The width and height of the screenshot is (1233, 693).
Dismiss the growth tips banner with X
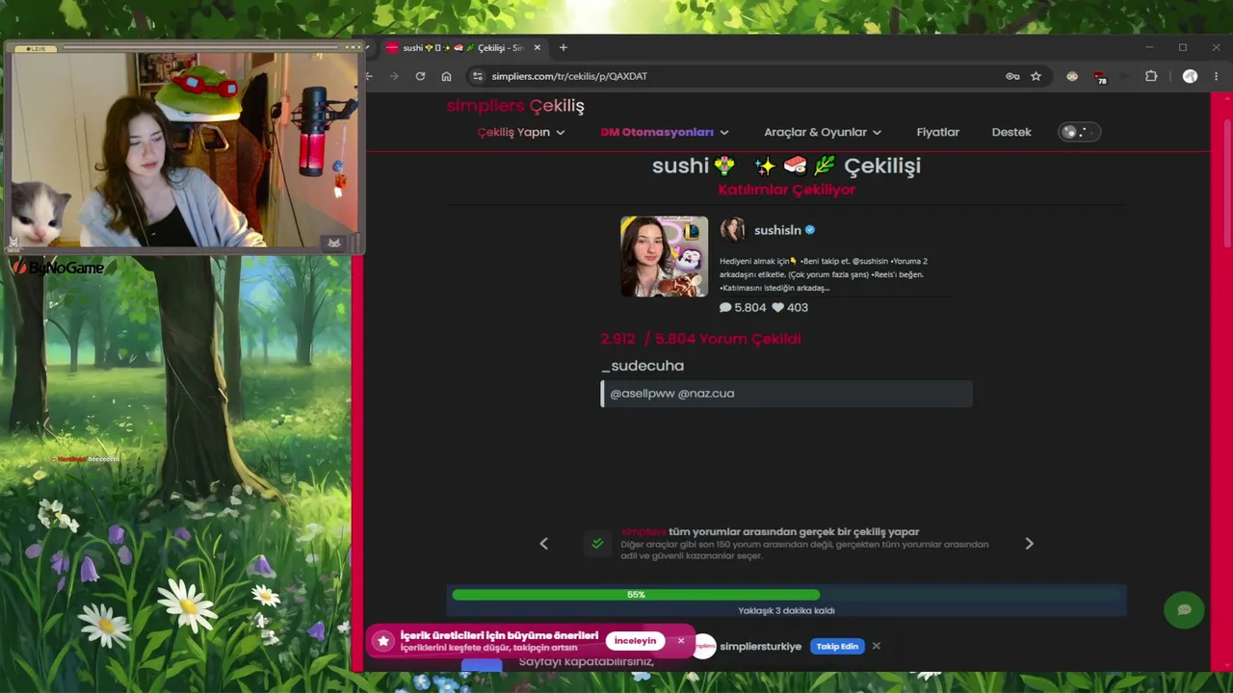[x=681, y=641]
